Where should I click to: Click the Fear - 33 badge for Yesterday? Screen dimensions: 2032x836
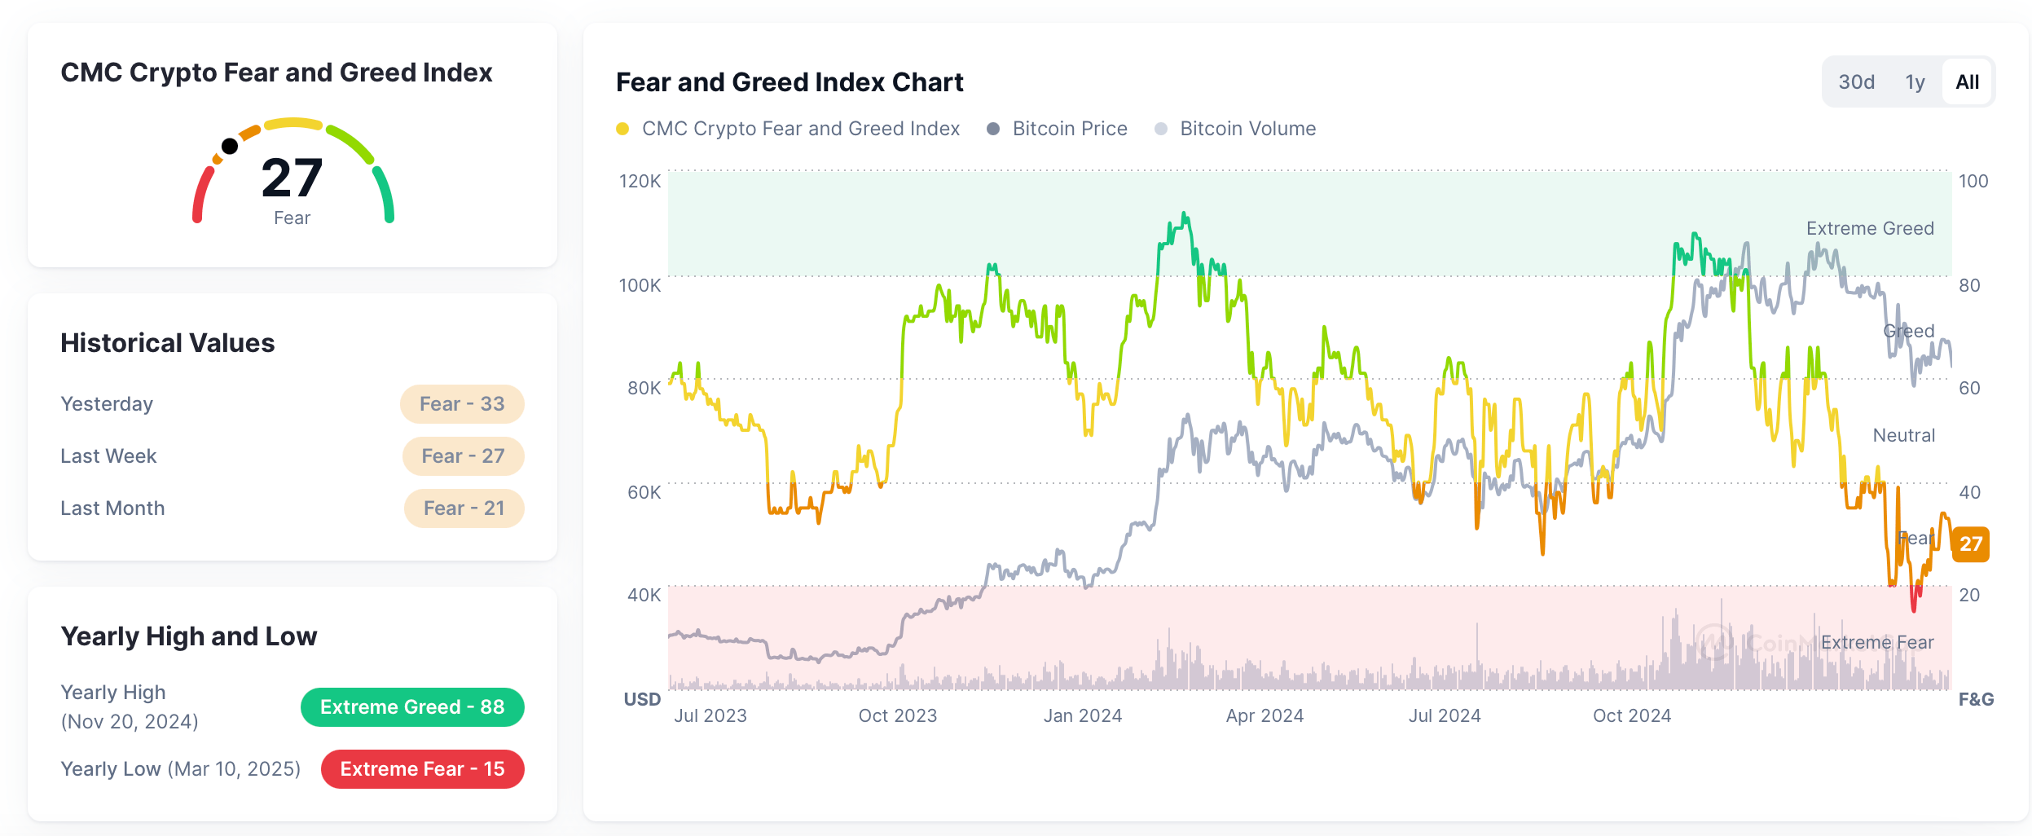click(462, 403)
